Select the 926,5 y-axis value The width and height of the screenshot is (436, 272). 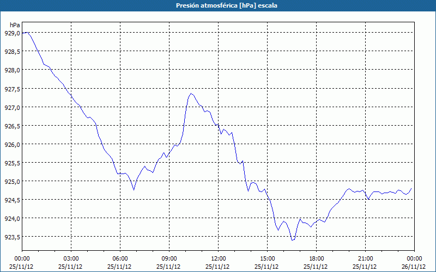pos(12,126)
